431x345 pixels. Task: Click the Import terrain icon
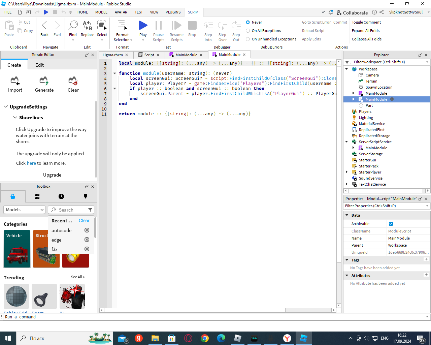point(15,81)
